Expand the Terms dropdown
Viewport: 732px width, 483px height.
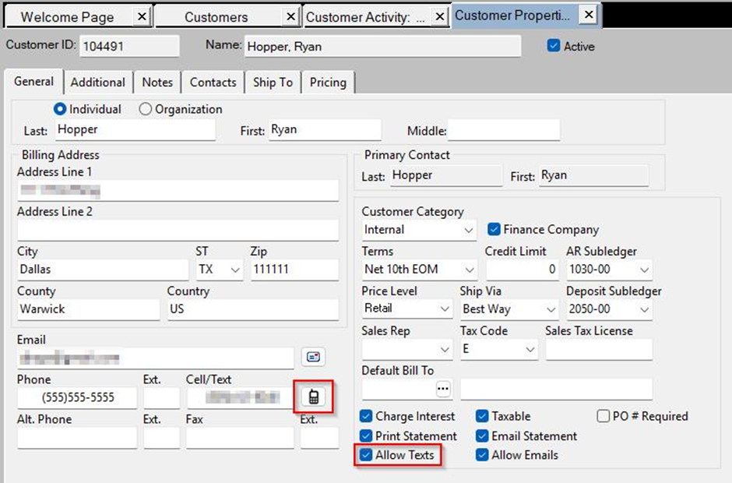coord(468,270)
